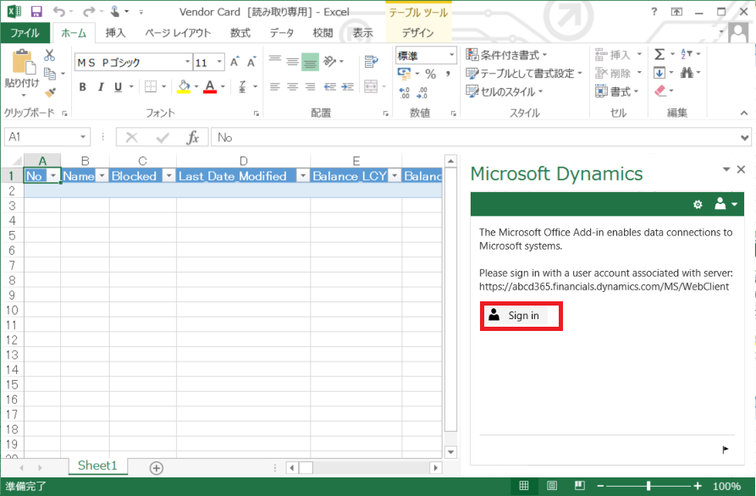Viewport: 756px width, 496px height.
Task: Open the Blocked column filter dropdown
Action: (x=168, y=176)
